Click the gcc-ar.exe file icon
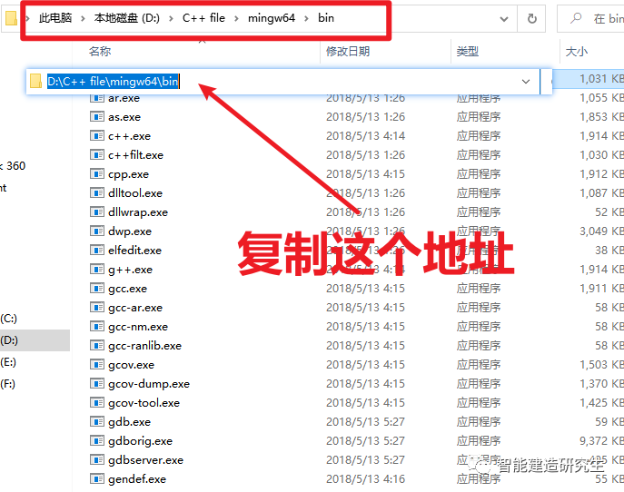Screen dimensions: 624x492 [96, 308]
